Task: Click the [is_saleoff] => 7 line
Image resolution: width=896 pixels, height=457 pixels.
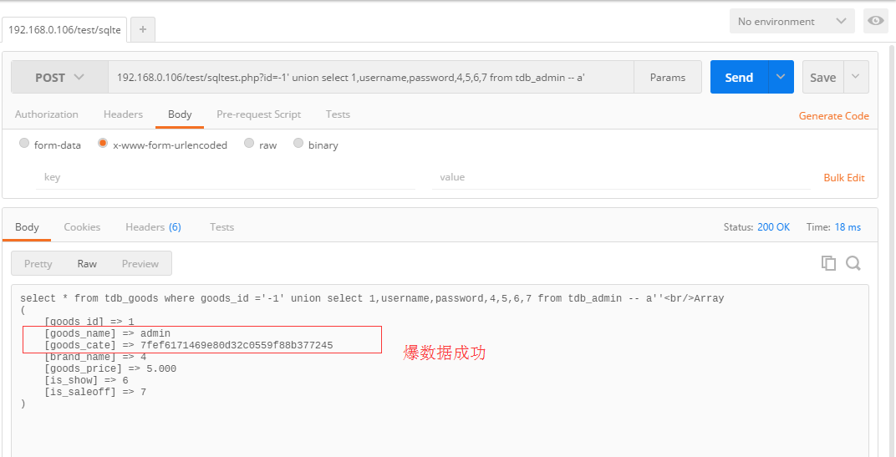Action: click(x=95, y=392)
